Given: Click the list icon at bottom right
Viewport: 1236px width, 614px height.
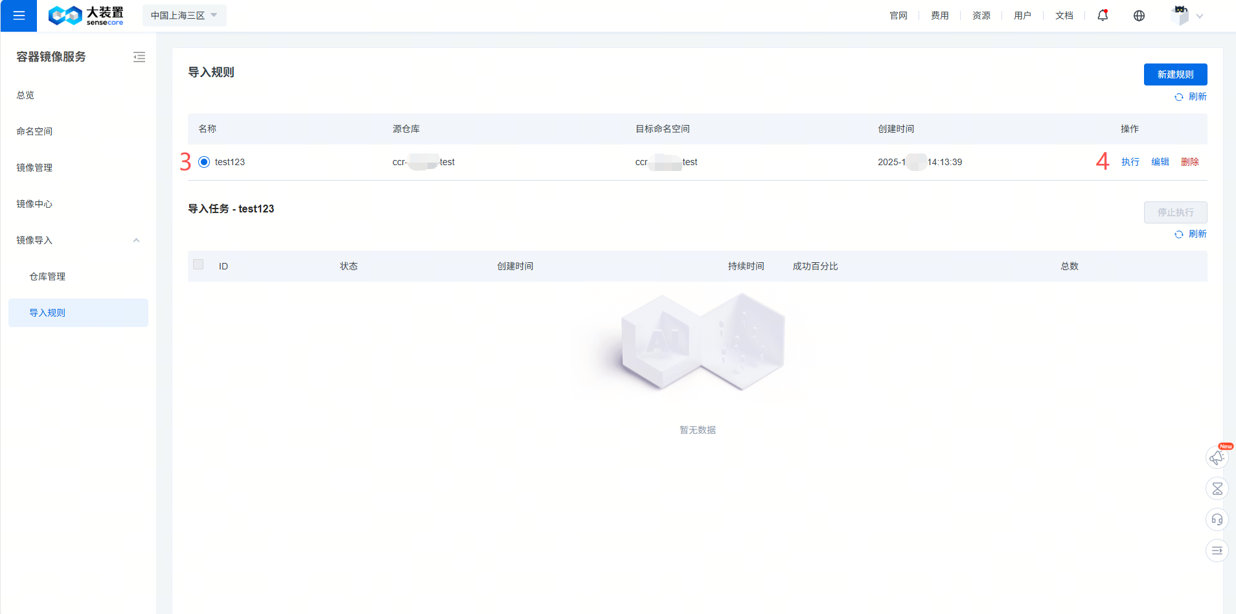Looking at the screenshot, I should (1217, 551).
